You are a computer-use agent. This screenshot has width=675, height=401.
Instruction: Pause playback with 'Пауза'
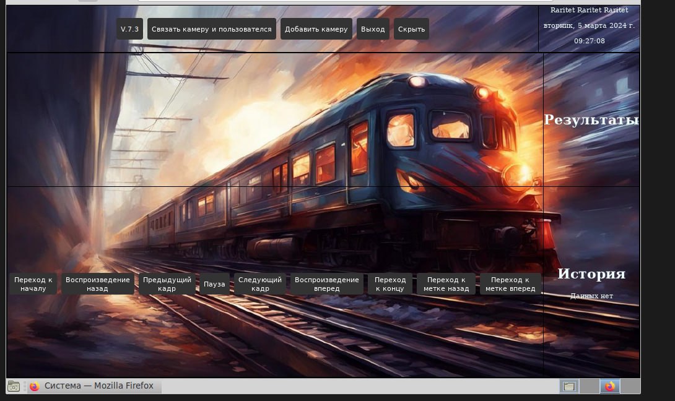point(214,284)
